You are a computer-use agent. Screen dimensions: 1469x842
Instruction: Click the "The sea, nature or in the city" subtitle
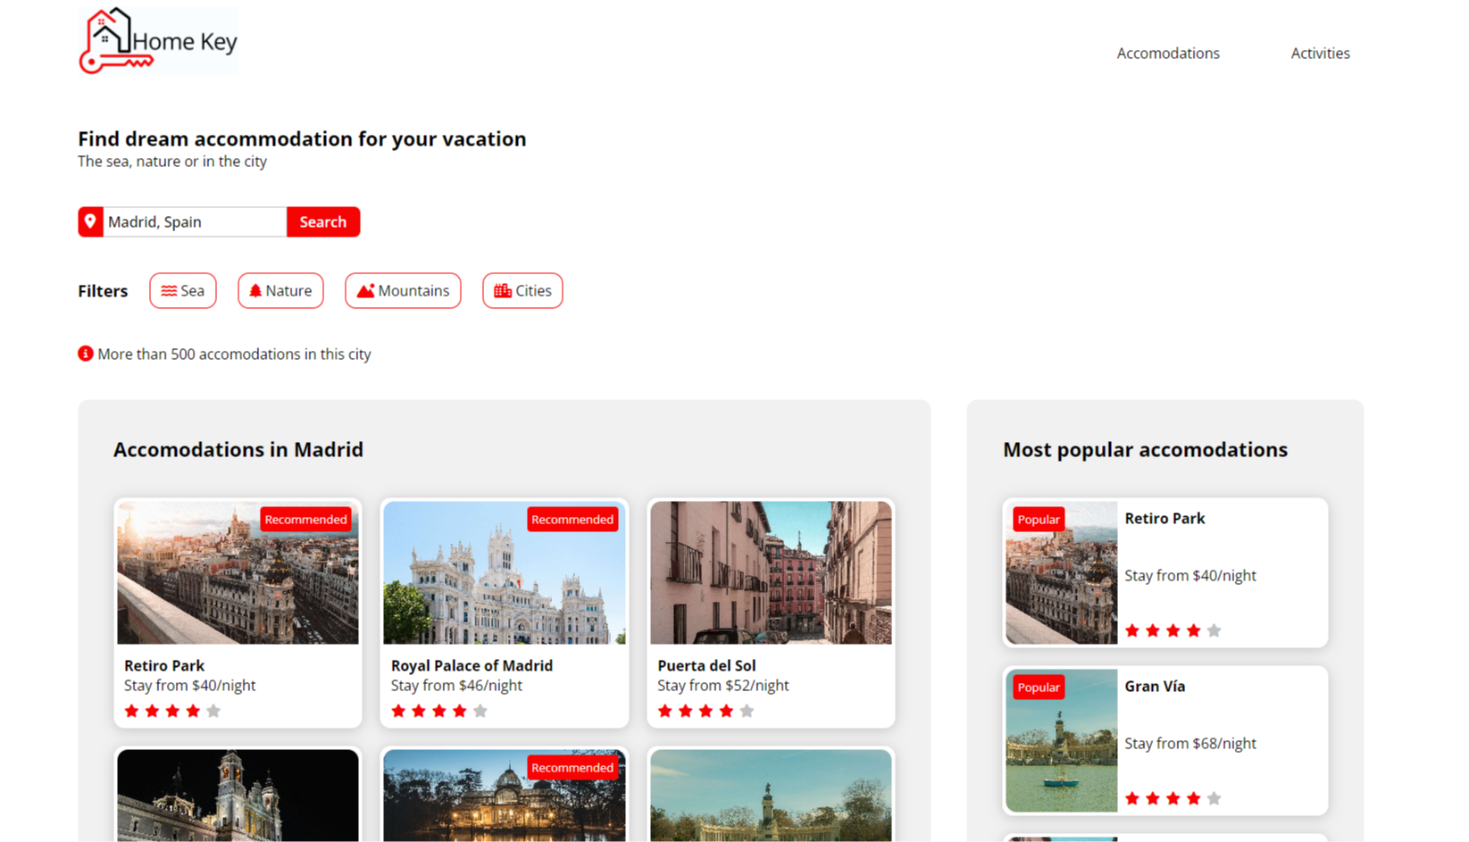(x=172, y=162)
